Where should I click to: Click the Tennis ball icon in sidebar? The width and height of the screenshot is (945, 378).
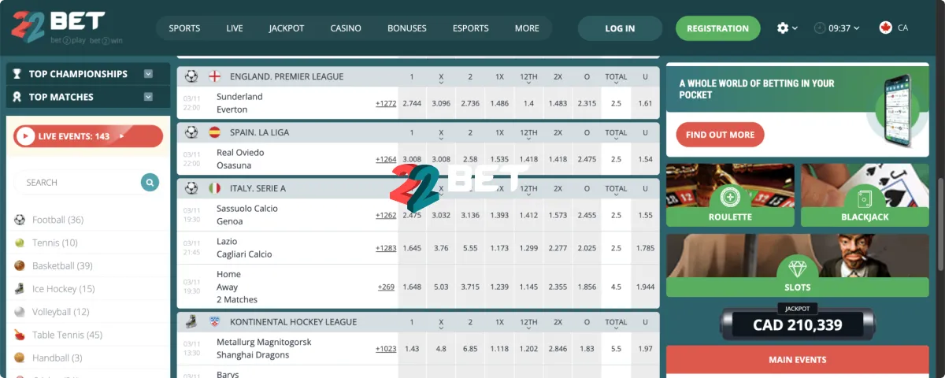[x=20, y=243]
